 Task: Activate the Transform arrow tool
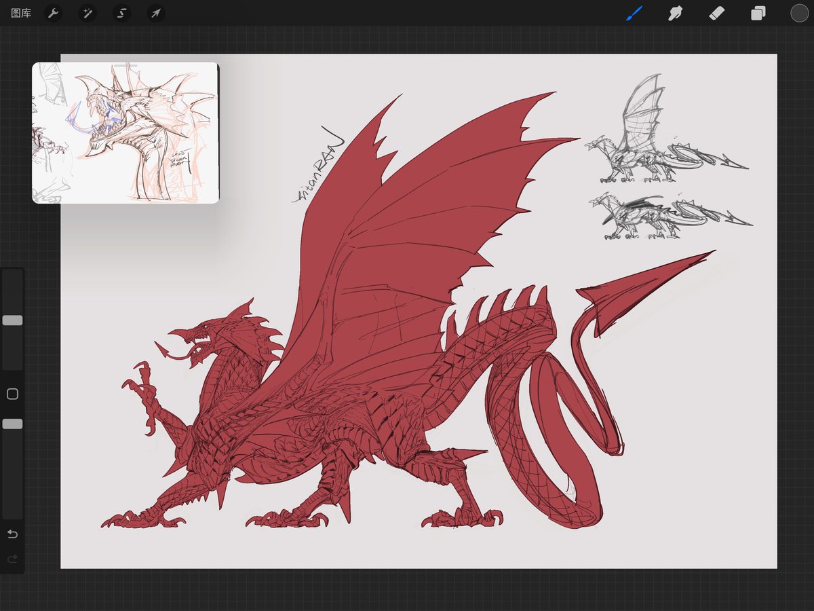pos(155,13)
